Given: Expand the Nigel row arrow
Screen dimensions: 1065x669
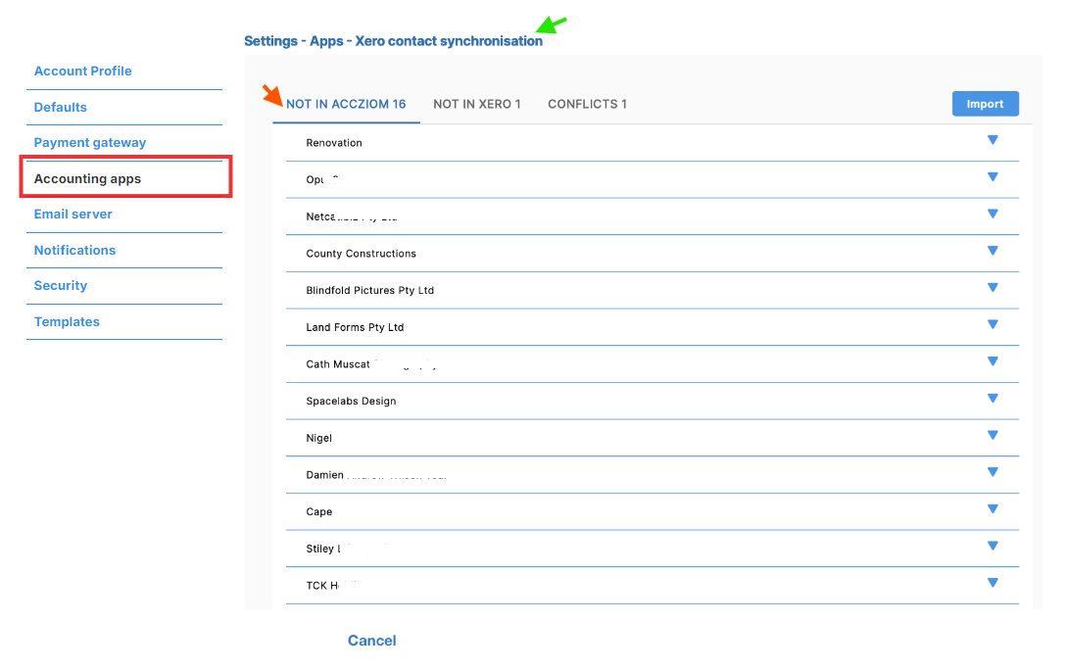Looking at the screenshot, I should point(992,435).
